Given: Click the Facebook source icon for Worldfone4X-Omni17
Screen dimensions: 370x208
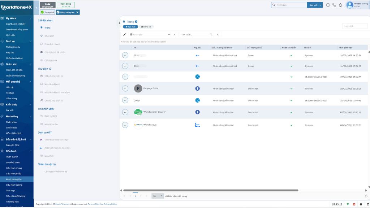Looking at the screenshot, I should tap(198, 112).
